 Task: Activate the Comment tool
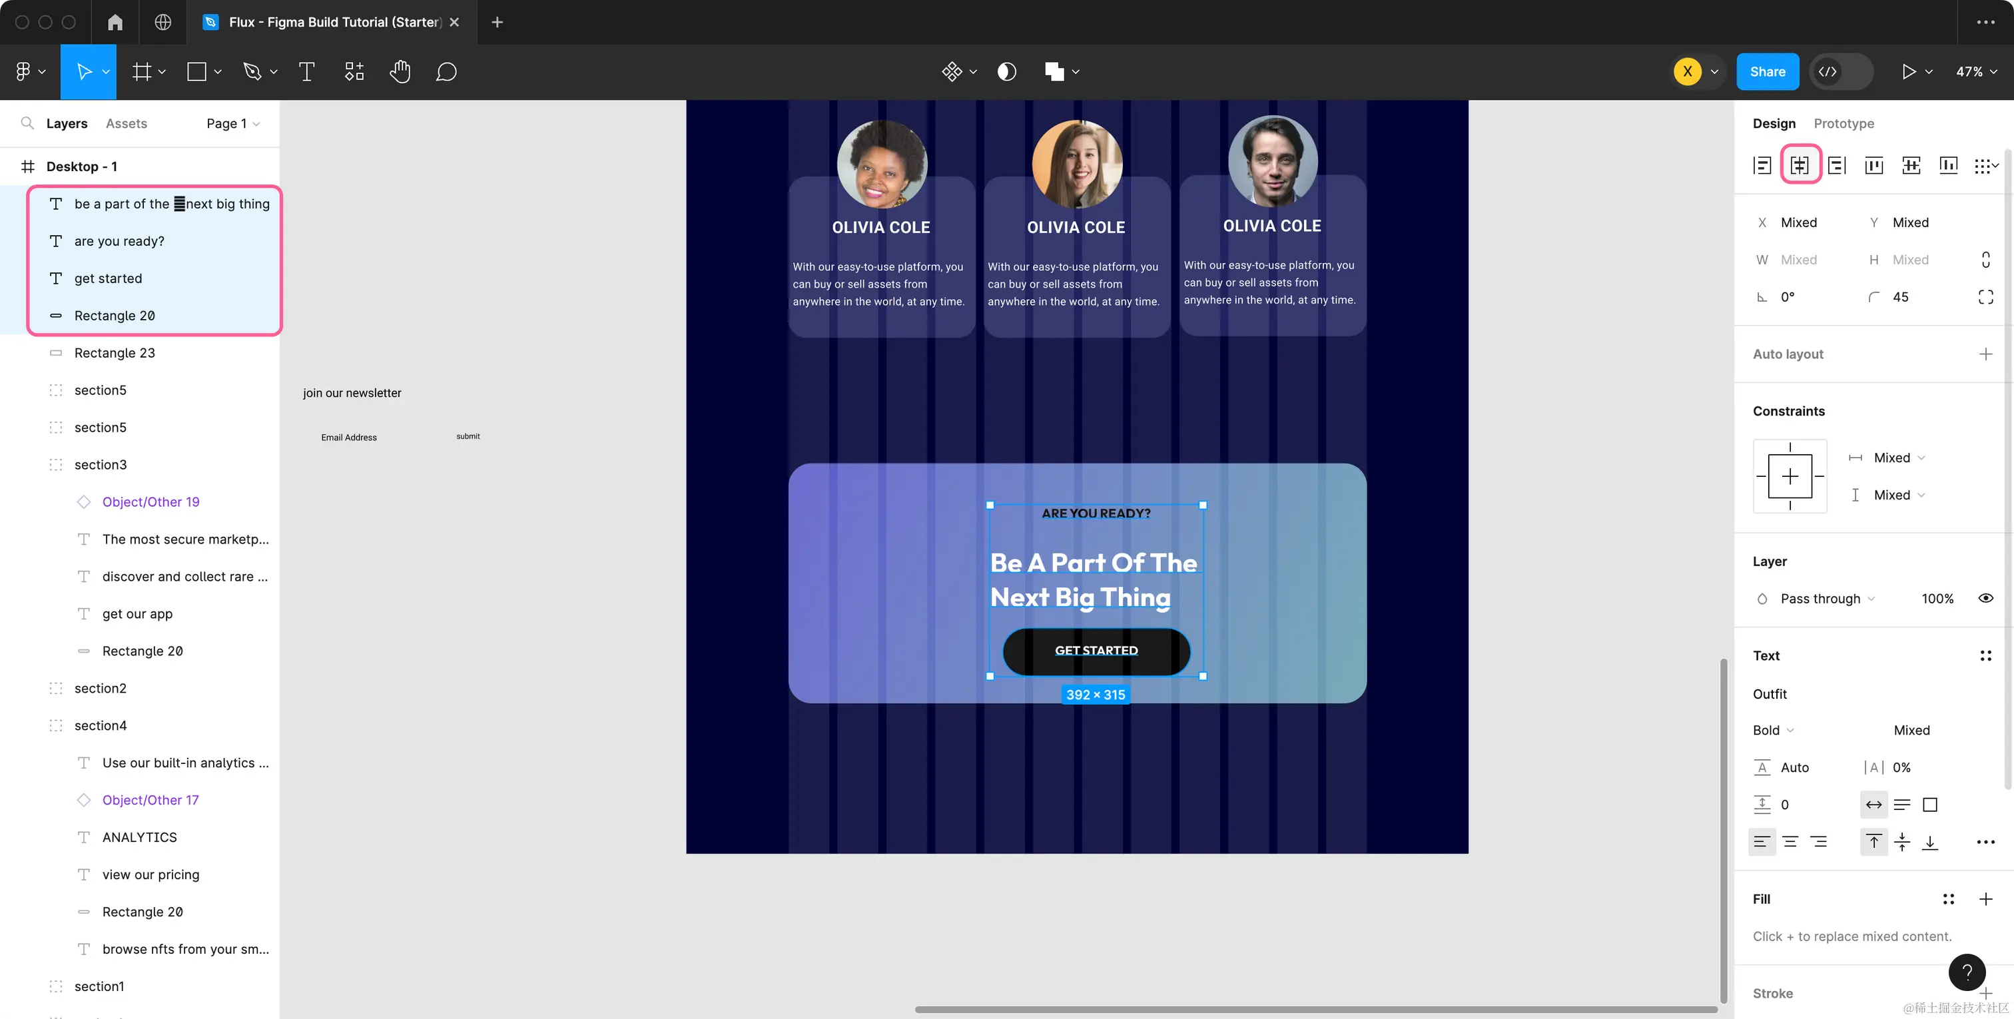[446, 72]
